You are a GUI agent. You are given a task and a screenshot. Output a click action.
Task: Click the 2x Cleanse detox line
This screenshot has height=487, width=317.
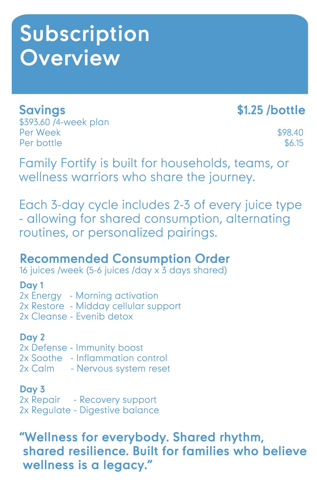76,317
